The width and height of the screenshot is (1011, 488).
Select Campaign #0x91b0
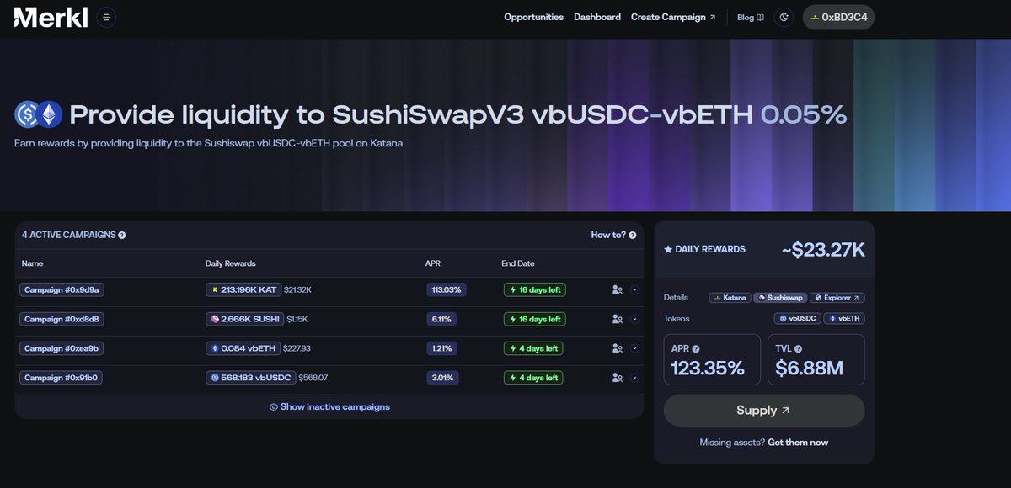coord(62,378)
